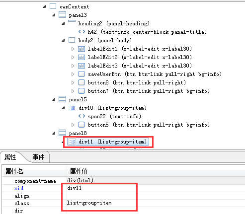The image size is (245, 214).
Task: Select the button5 tree row
Action: click(149, 125)
